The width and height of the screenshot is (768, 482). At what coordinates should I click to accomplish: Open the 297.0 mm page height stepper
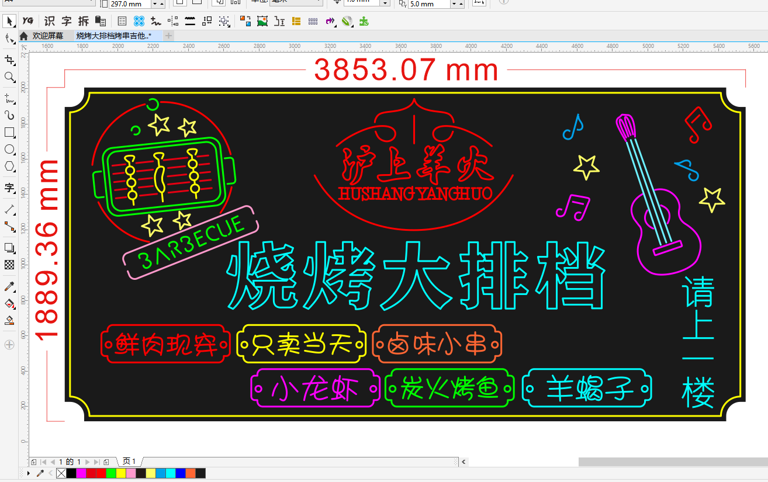tap(155, 4)
